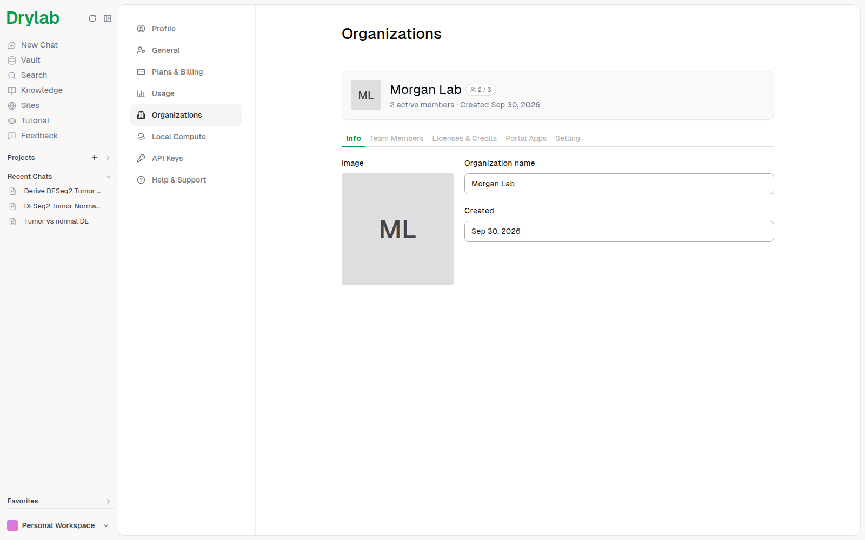Click the Local Compute icon
Screen dimensions: 865x540
141,137
